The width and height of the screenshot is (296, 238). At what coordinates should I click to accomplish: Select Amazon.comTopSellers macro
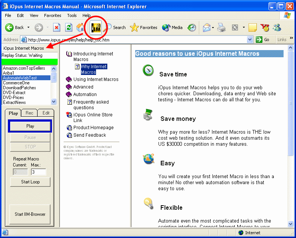point(26,68)
